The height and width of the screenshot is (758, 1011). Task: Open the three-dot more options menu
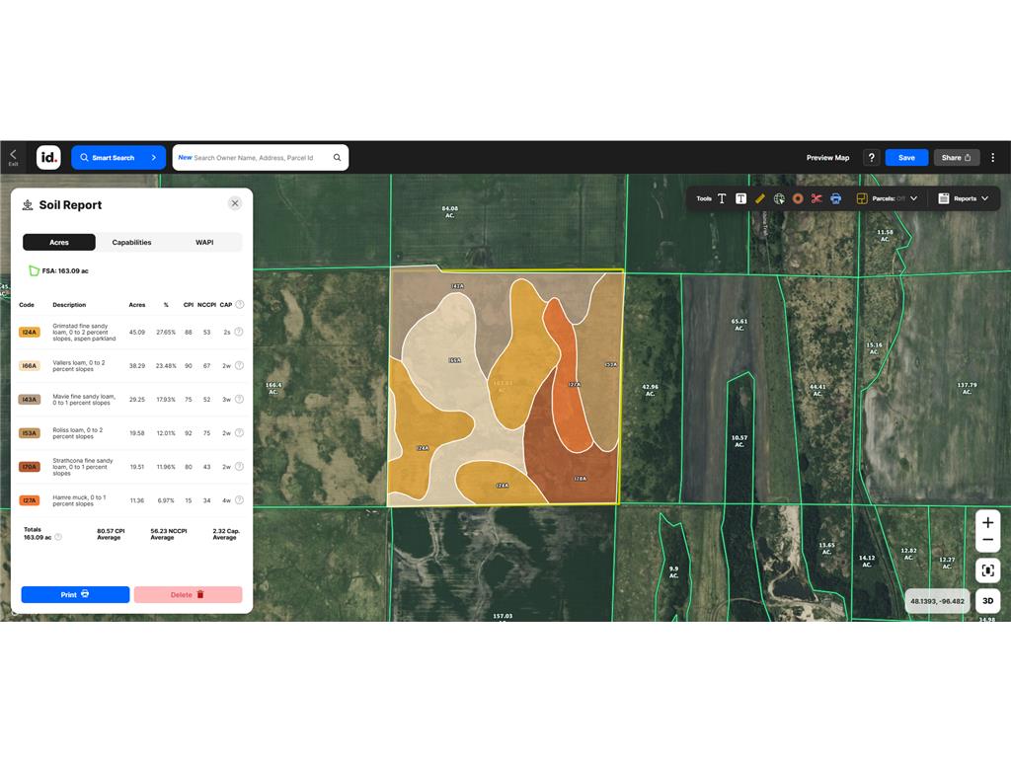tap(993, 157)
